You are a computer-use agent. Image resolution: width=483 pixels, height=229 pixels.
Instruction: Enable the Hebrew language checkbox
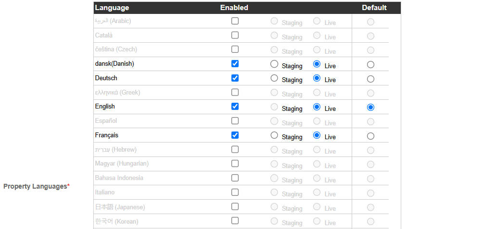[x=235, y=149]
